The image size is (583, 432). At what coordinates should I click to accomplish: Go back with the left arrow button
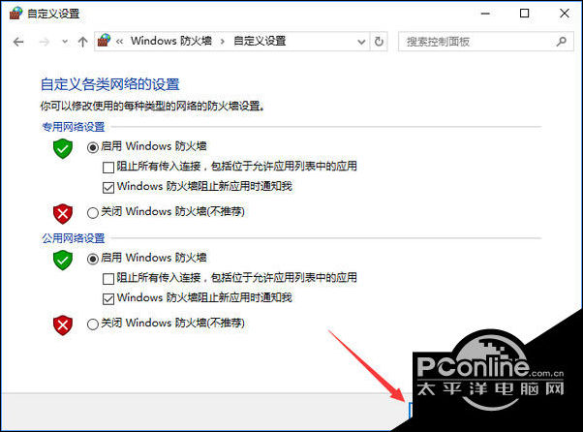[x=18, y=42]
